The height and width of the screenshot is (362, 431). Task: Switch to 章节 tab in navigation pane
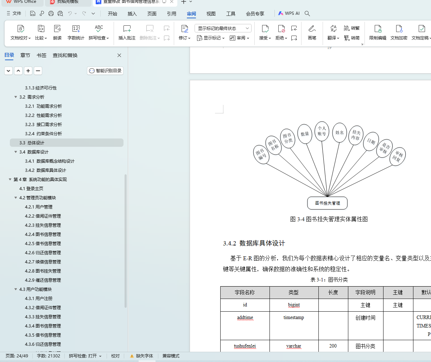[x=25, y=55]
